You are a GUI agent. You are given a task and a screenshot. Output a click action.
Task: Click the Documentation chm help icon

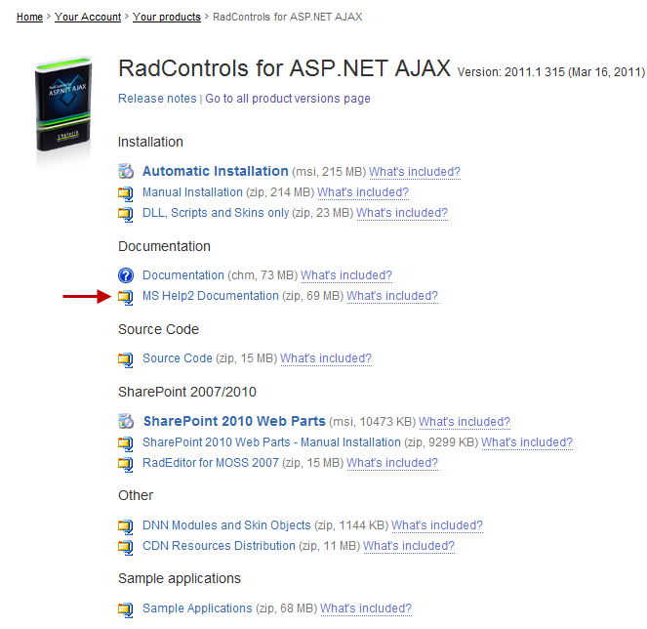point(126,275)
